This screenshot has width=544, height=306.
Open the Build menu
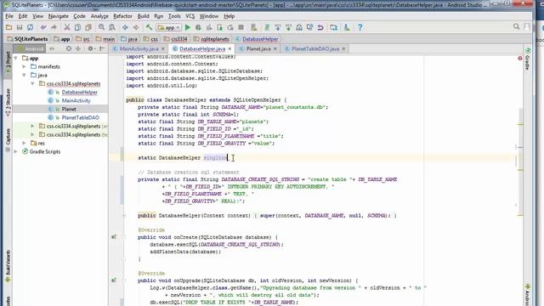[x=144, y=16]
